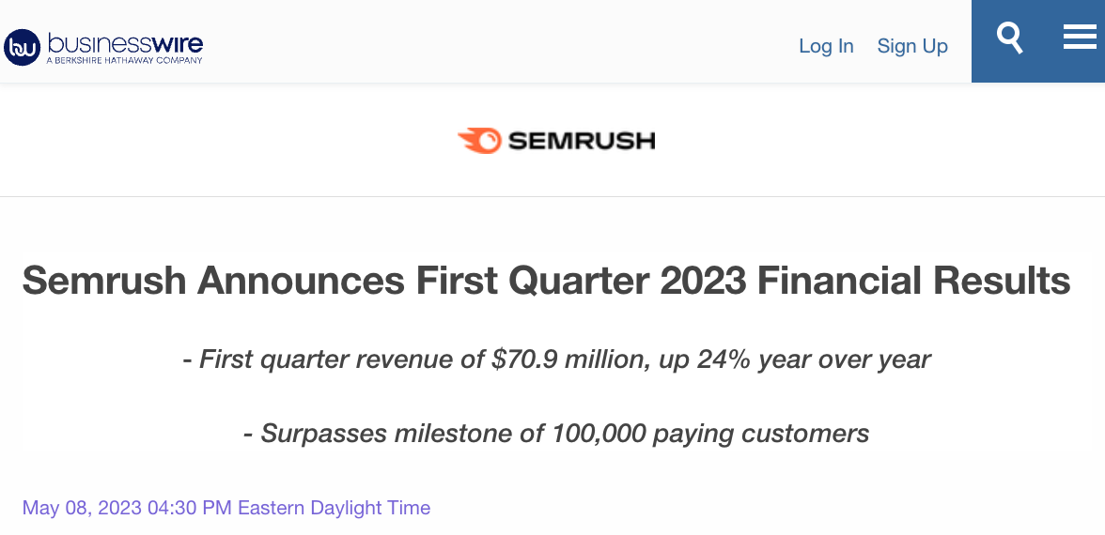Click the "Eastern Daylight Time" text

tap(334, 508)
